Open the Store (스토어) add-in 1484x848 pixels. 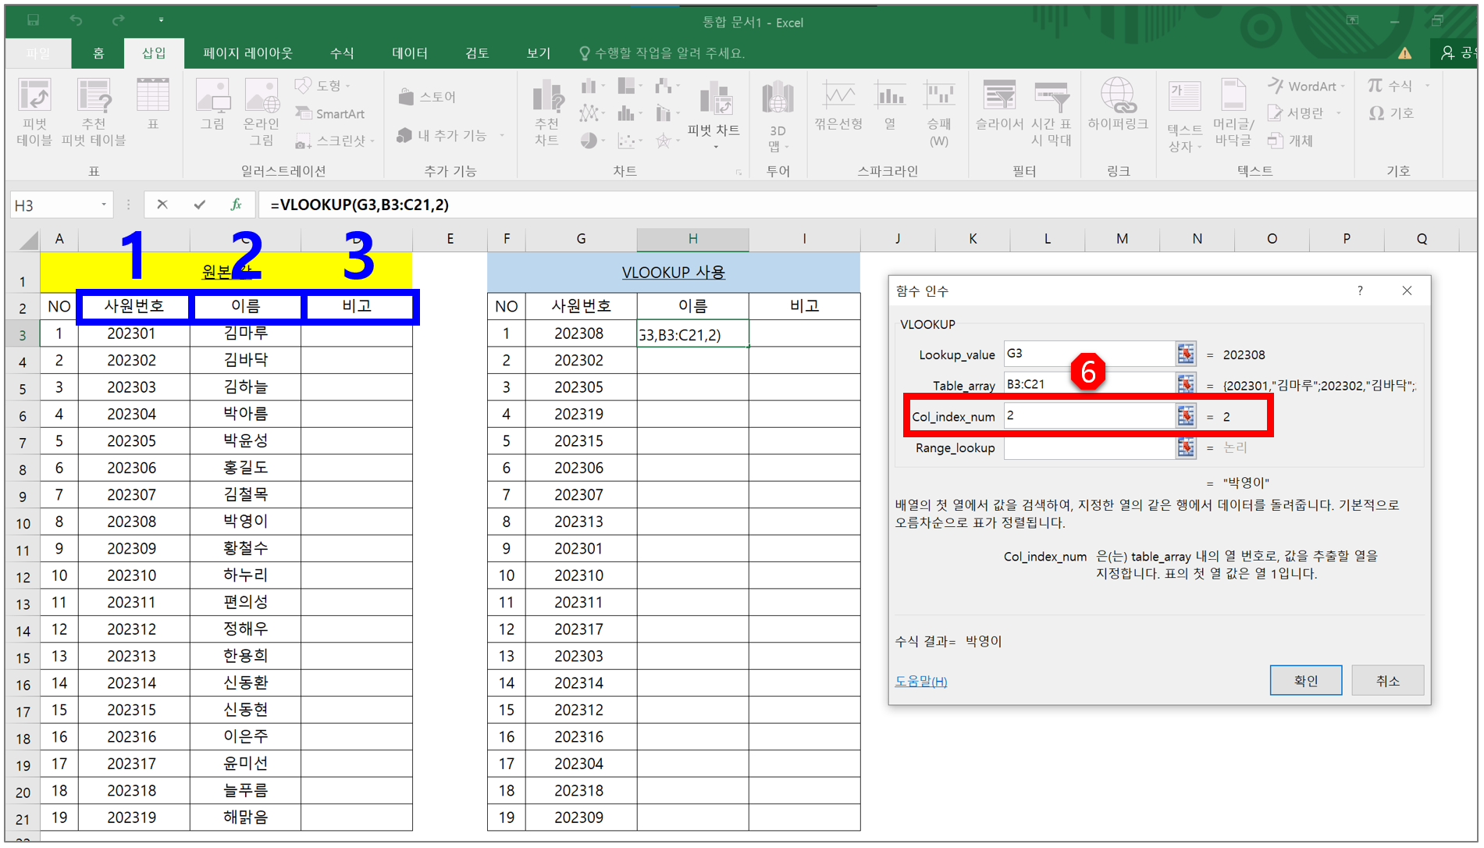point(427,96)
